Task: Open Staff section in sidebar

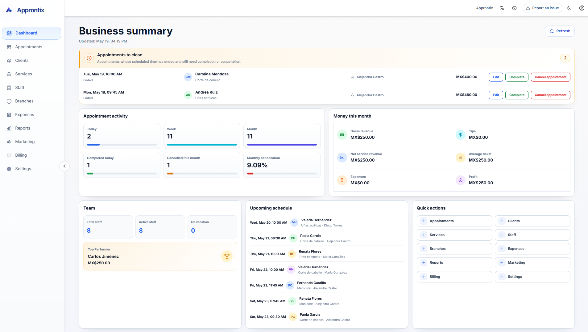Action: 31,88
